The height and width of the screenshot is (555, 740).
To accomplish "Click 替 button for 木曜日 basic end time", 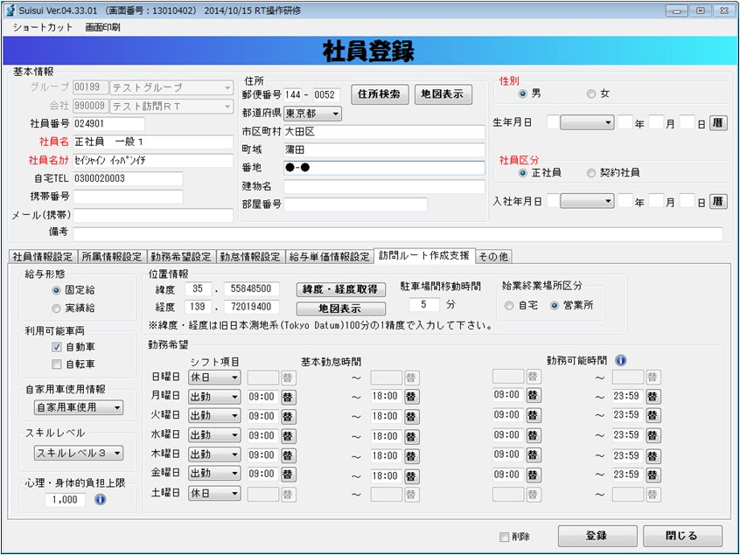I will point(411,456).
